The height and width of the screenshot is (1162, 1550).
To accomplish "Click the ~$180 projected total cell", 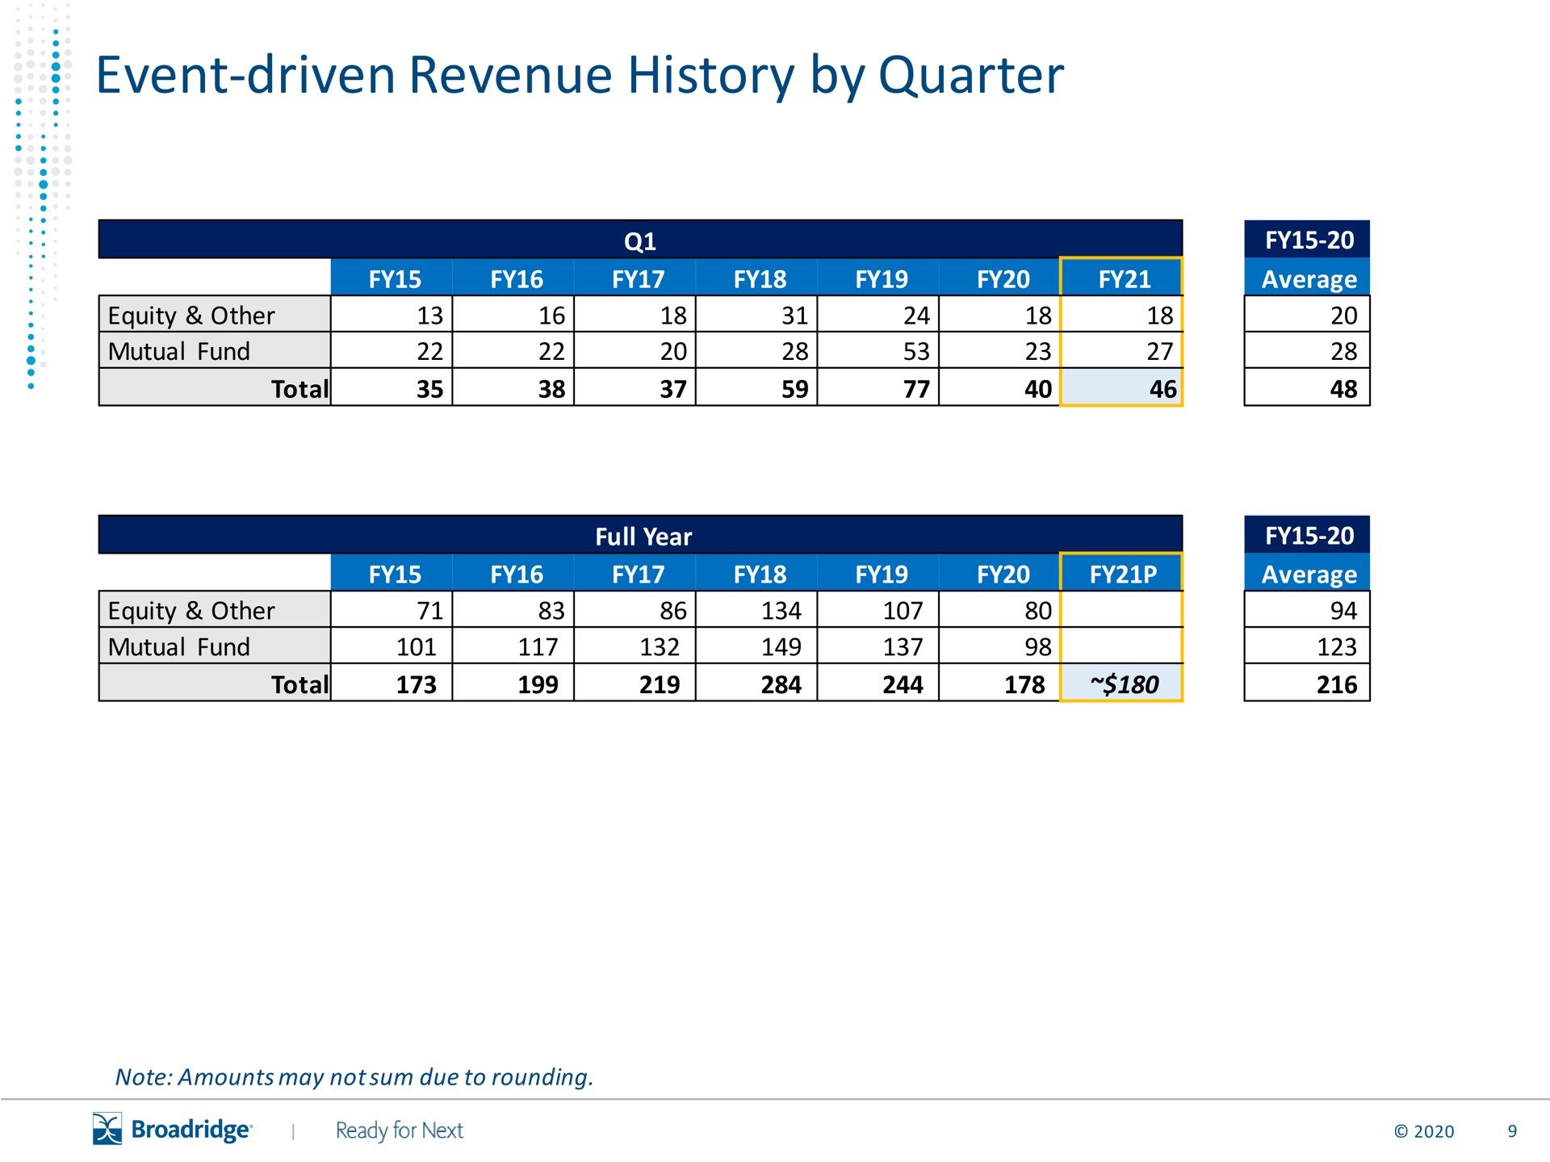I will (x=1121, y=683).
